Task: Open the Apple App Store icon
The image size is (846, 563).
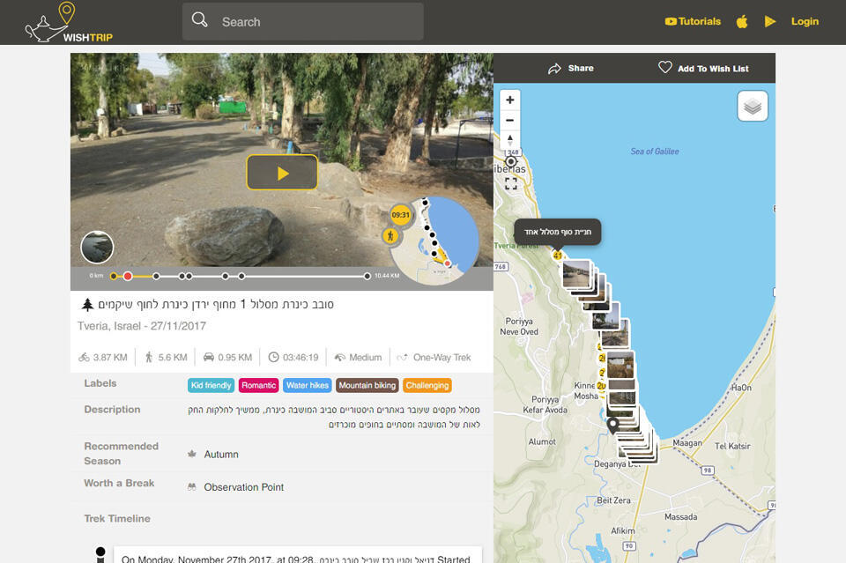Action: [x=742, y=22]
